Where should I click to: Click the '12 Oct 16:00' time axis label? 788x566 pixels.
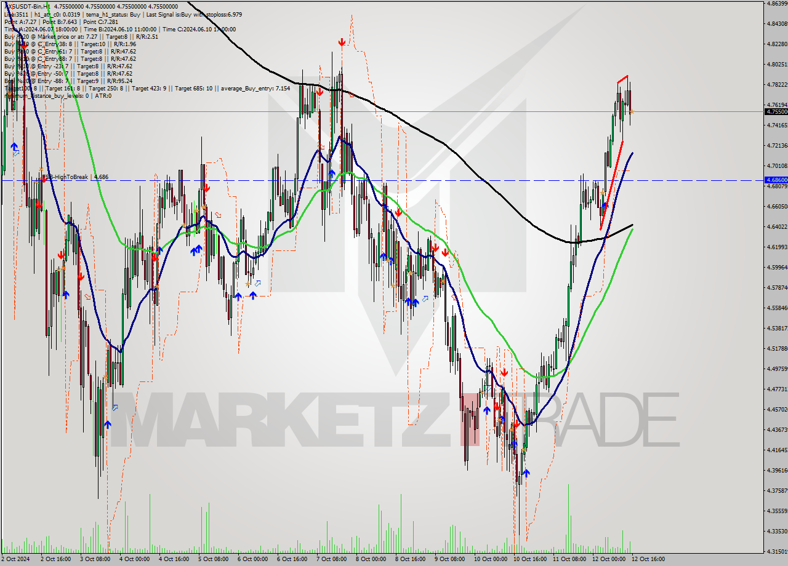pos(649,559)
